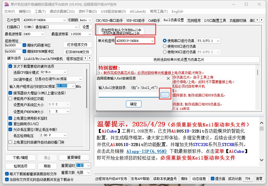Click right arrow of hardware options tab strip
268x186 pixels.
pyautogui.click(x=90, y=58)
